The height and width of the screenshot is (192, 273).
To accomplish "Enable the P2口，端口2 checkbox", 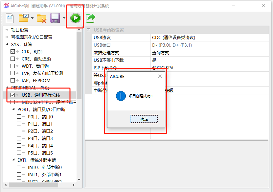I will coord(19,131).
